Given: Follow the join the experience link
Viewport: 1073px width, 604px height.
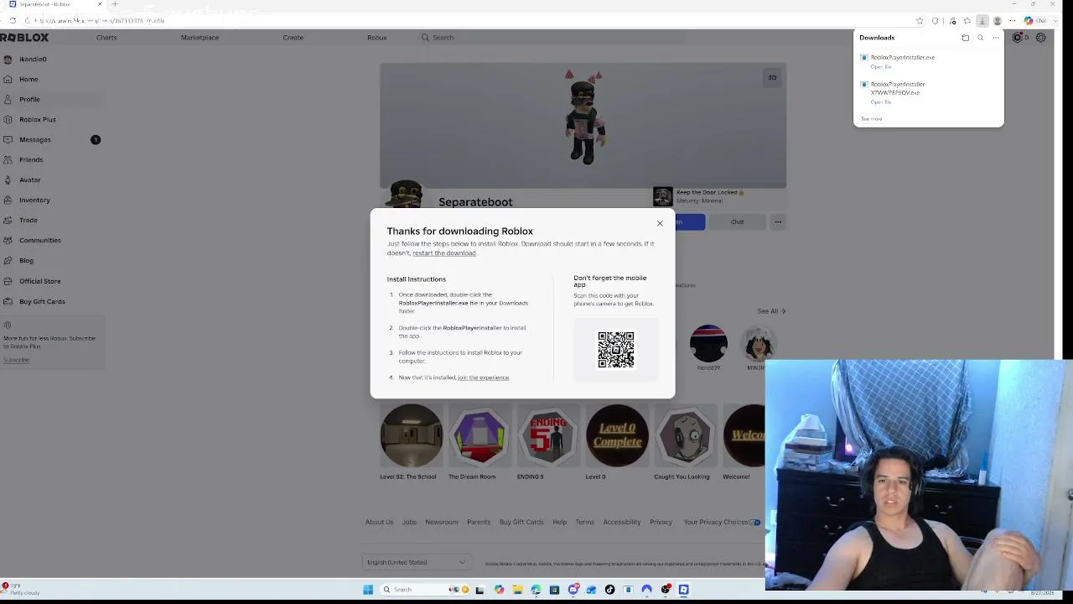Looking at the screenshot, I should click(484, 377).
